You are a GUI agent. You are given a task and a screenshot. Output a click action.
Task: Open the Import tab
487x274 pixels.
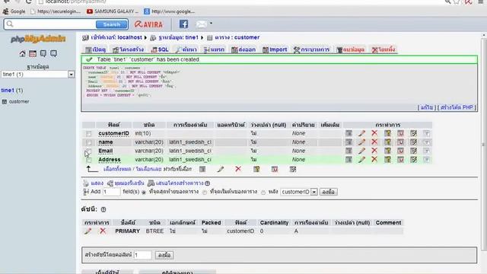[275, 49]
